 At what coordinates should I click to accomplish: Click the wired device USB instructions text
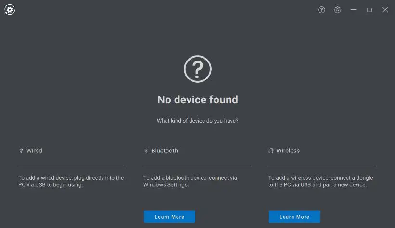pyautogui.click(x=71, y=181)
